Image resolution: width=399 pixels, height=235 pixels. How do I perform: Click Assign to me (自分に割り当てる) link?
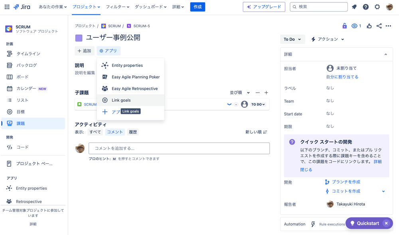pyautogui.click(x=342, y=77)
